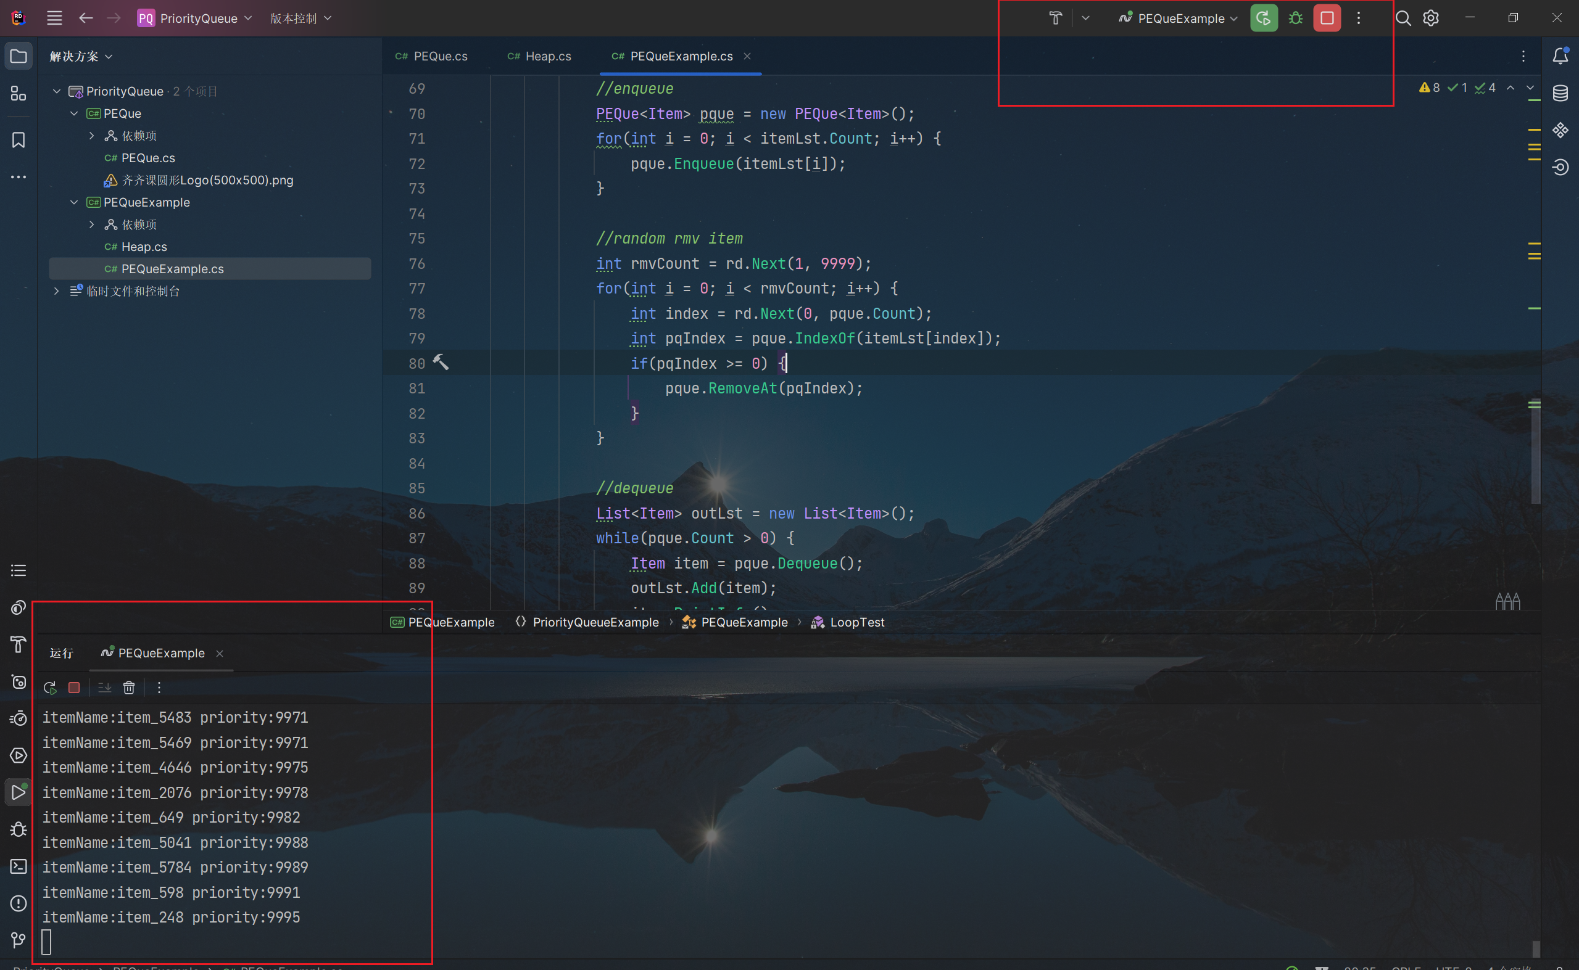Viewport: 1579px width, 970px height.
Task: Open IDE settings gear
Action: click(1431, 18)
